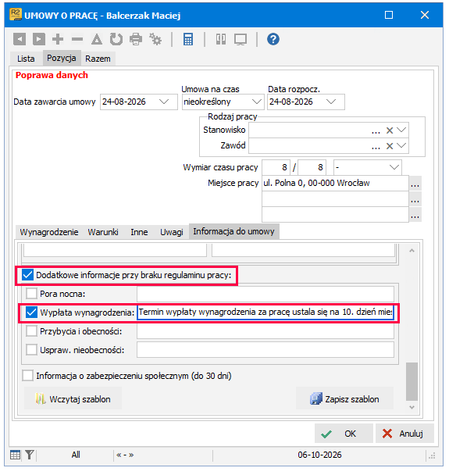Click Wymiar czasu pracy numerator field
The height and width of the screenshot is (475, 449).
click(x=276, y=167)
